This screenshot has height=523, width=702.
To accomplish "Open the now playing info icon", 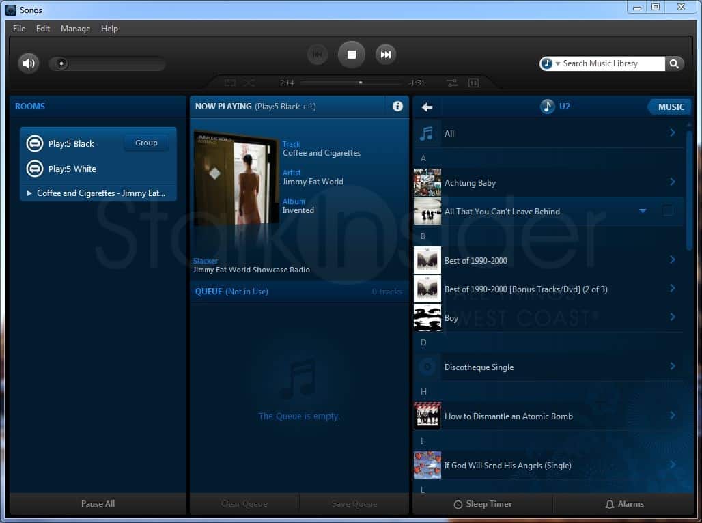I will [x=397, y=106].
